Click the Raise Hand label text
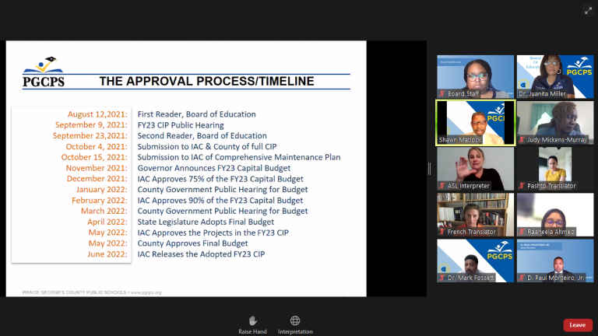This screenshot has width=598, height=336. click(252, 331)
